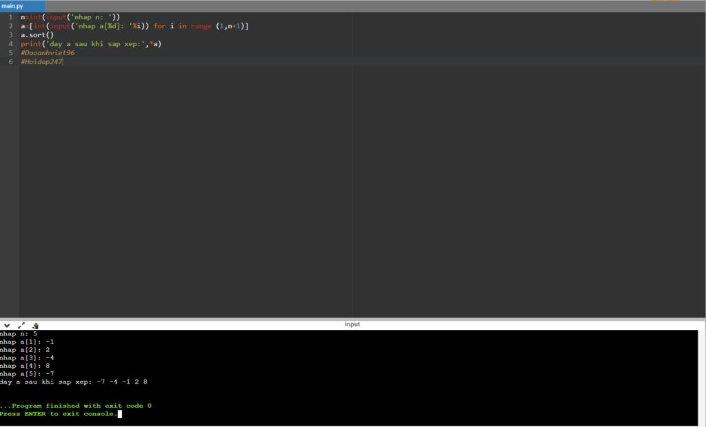Click the #Hoidap247 comment line
This screenshot has height=427, width=706.
pyautogui.click(x=41, y=62)
